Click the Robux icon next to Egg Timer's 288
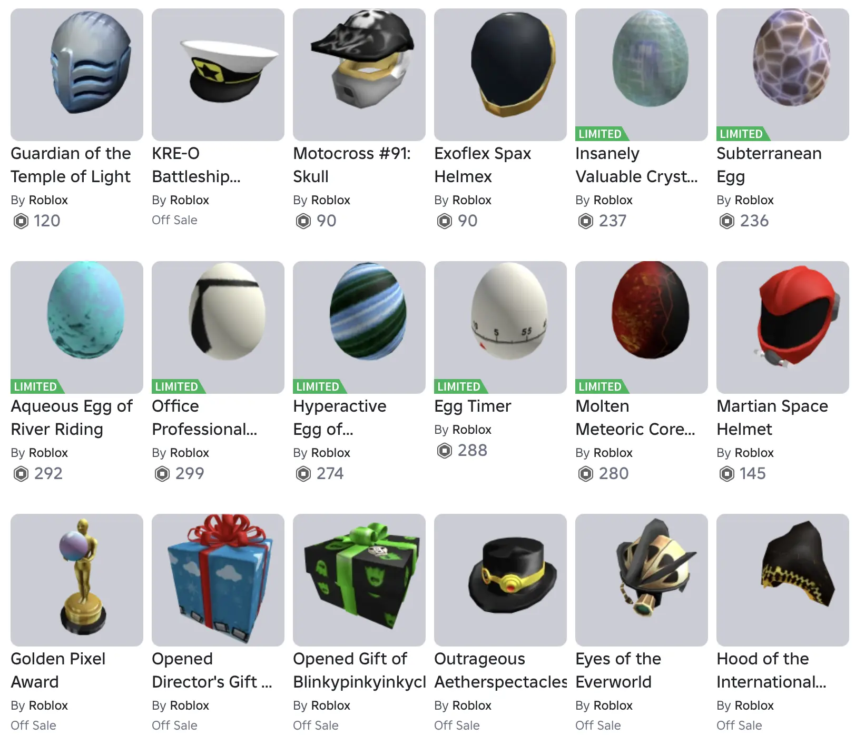Screen dimensions: 865x756 click(x=444, y=451)
